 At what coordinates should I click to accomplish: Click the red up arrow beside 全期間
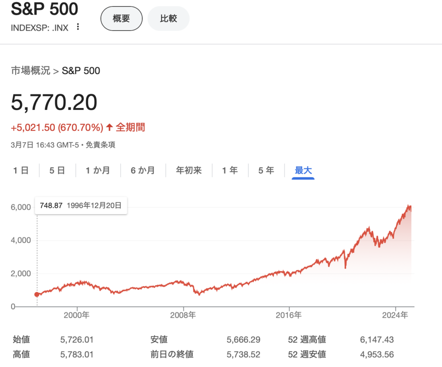(109, 127)
